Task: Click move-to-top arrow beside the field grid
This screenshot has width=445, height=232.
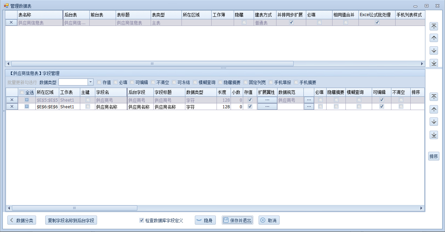Action: [434, 97]
